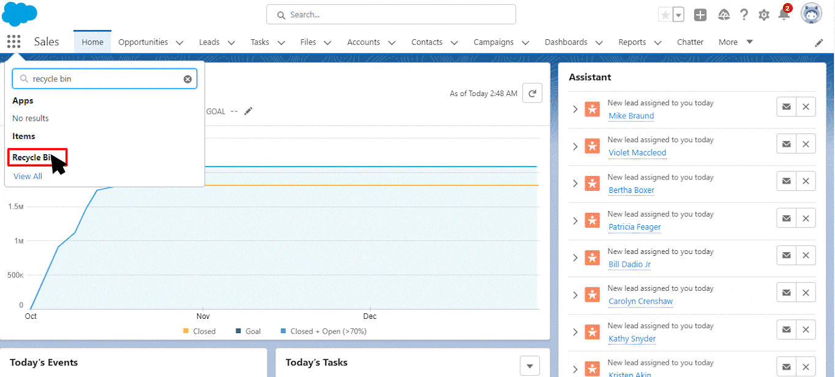Click the global Search field
Screen dimensions: 835x377
[391, 15]
